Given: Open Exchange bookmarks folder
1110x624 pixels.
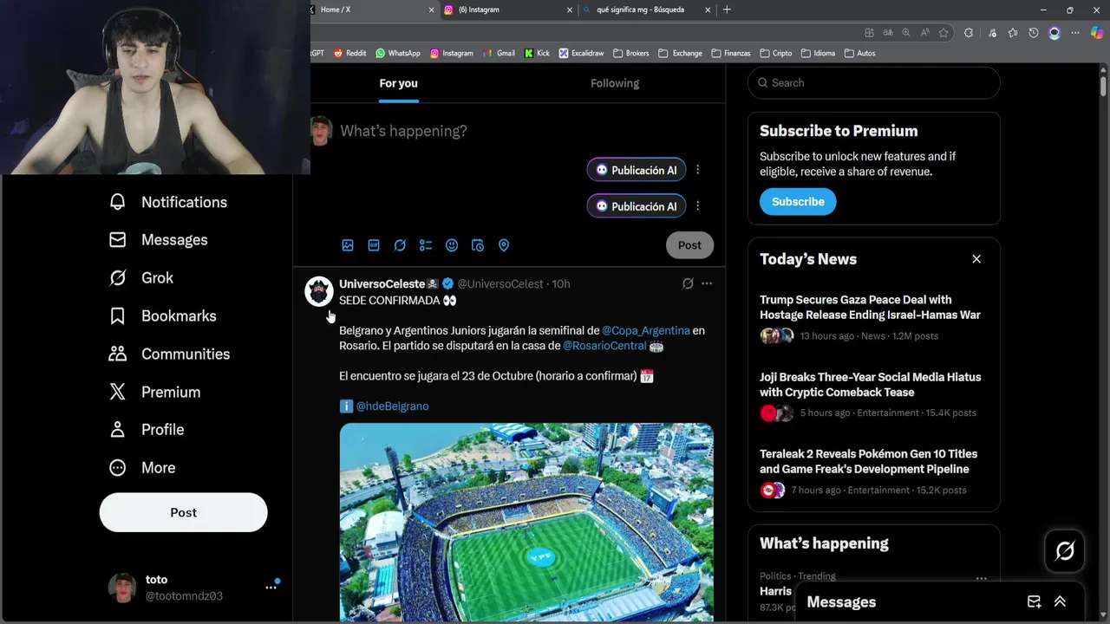Looking at the screenshot, I should coord(680,53).
